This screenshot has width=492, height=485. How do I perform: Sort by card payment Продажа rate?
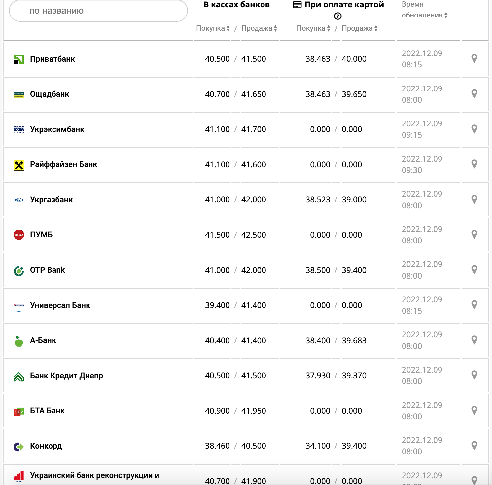click(x=360, y=28)
